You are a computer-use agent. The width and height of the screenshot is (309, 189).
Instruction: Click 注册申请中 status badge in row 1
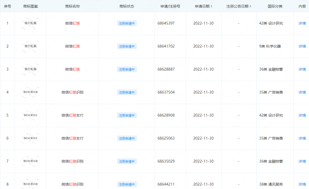(x=126, y=23)
